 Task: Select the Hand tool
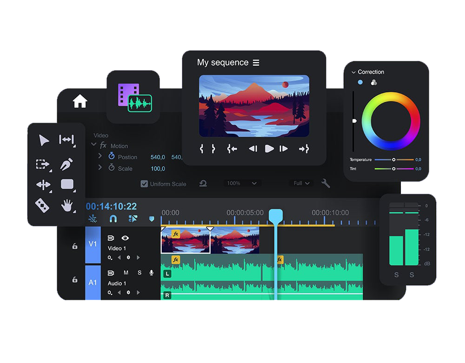68,205
